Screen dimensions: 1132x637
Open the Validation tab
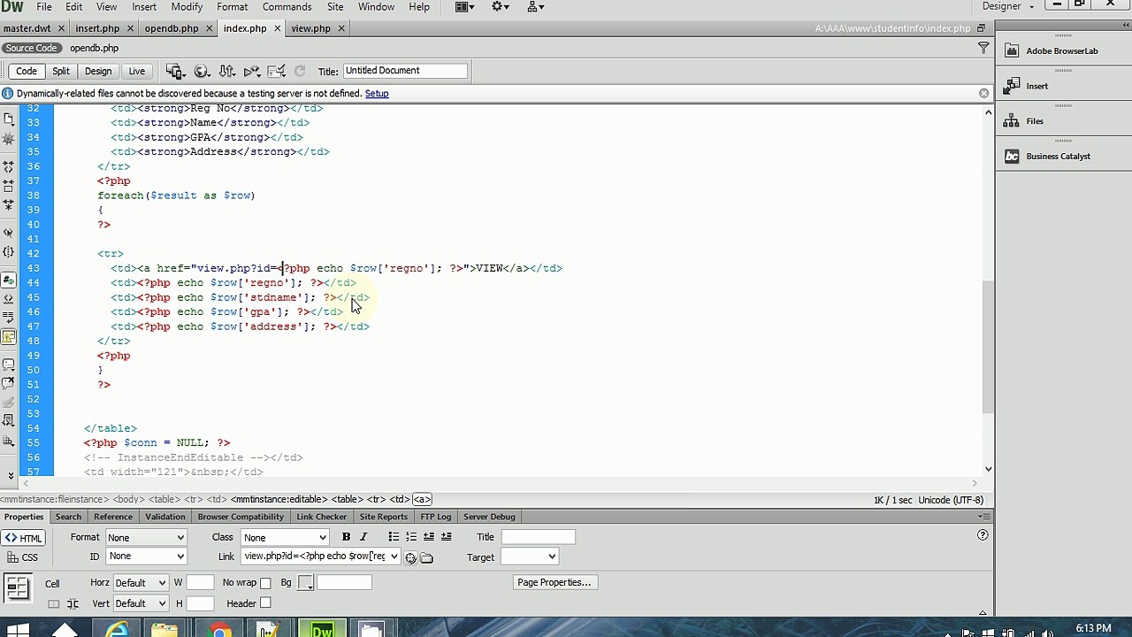pos(165,517)
